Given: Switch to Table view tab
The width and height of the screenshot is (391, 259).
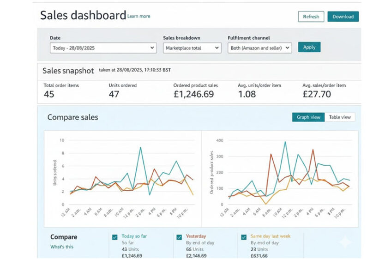Looking at the screenshot, I should pos(340,117).
